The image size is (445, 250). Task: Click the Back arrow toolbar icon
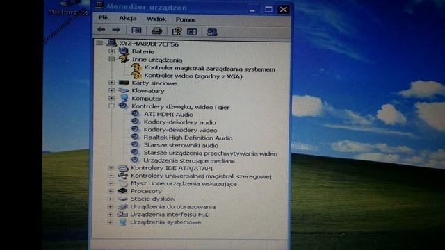[102, 29]
